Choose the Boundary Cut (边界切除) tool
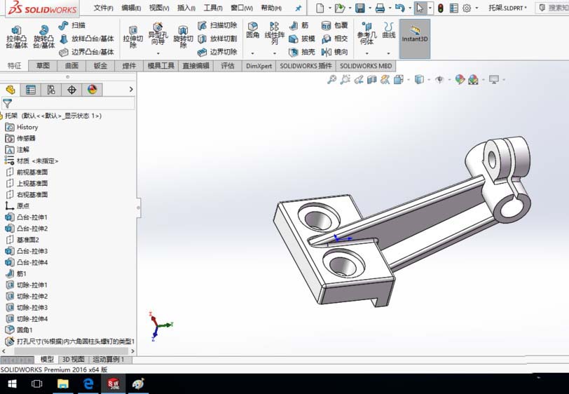 [x=217, y=52]
